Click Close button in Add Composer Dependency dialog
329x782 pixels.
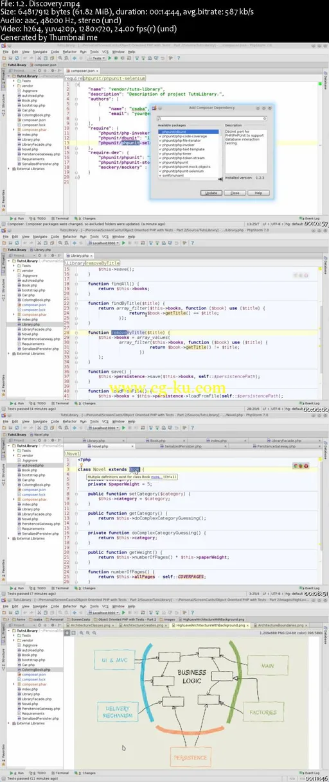click(x=235, y=193)
